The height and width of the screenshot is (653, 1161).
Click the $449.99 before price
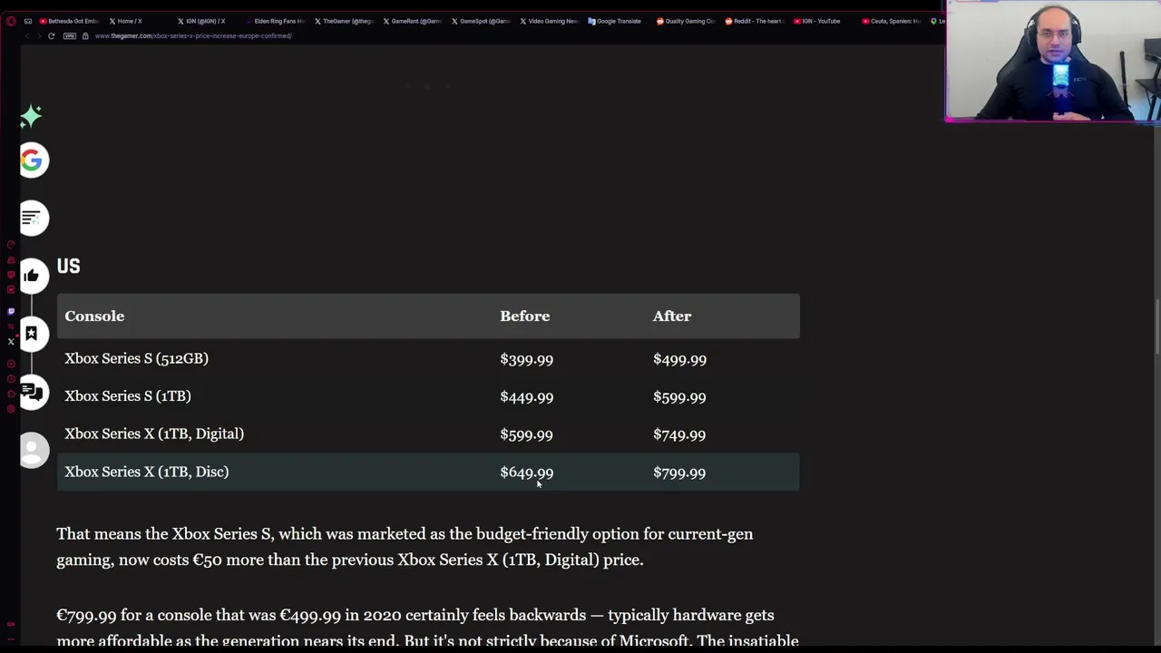coord(526,397)
